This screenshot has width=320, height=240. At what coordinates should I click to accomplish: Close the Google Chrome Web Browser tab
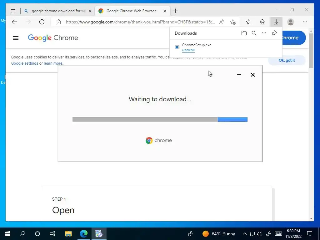tap(165, 11)
